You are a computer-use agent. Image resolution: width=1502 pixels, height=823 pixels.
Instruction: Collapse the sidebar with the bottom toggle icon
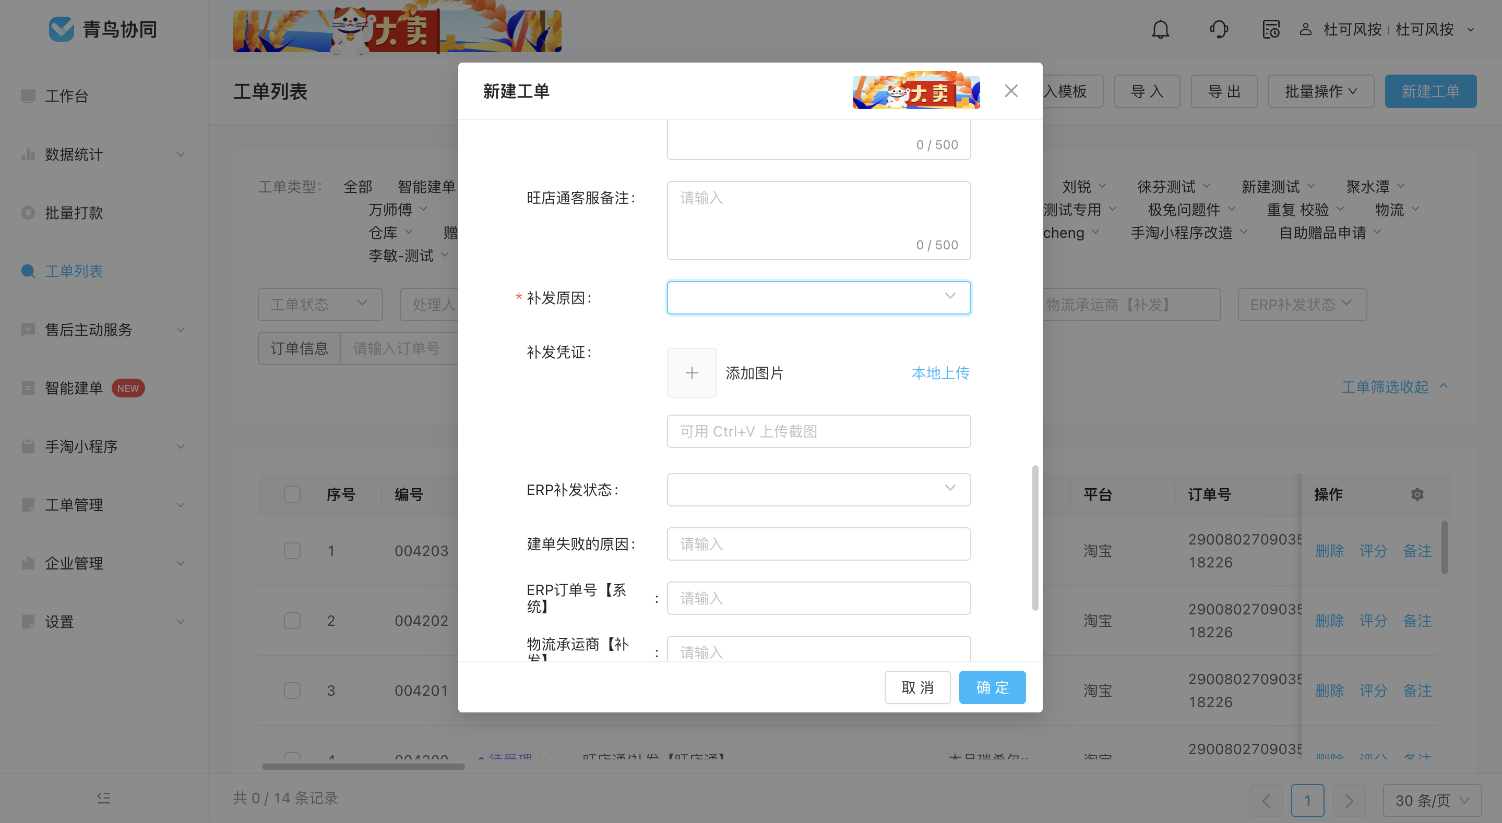tap(104, 798)
